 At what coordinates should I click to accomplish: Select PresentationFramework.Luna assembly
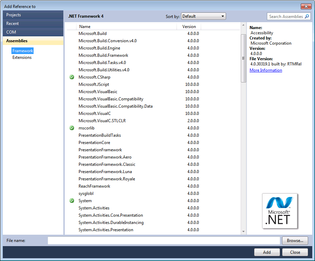pyautogui.click(x=105, y=172)
